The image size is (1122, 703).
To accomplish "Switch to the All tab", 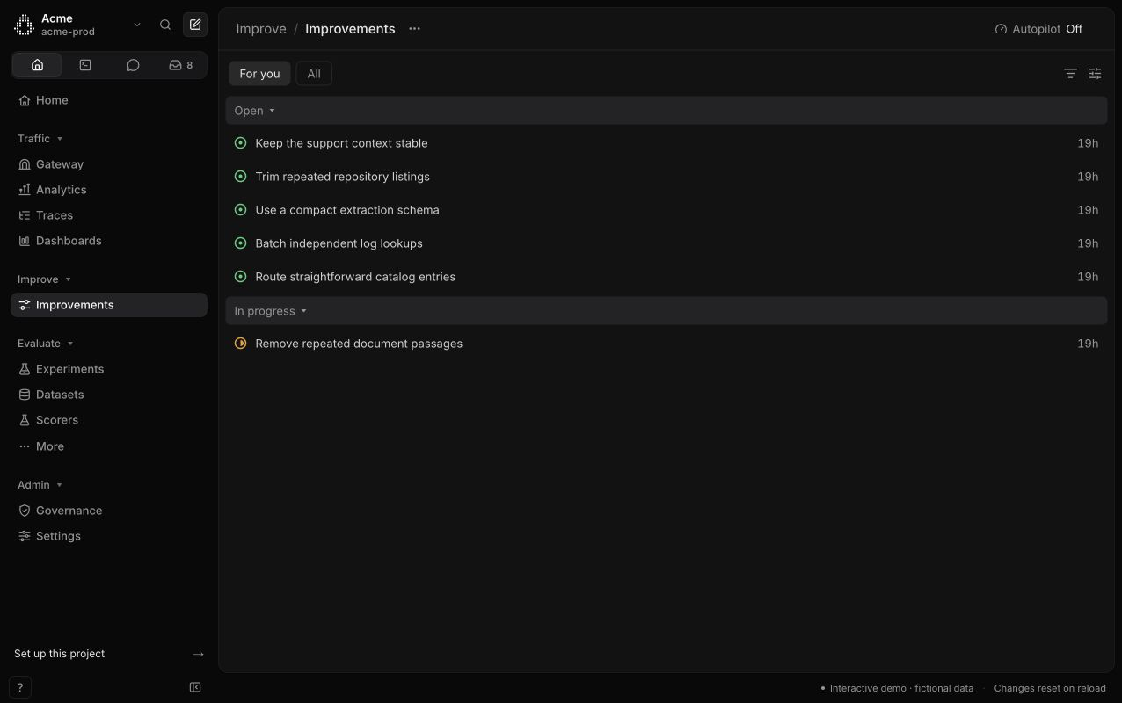I will click(x=314, y=74).
